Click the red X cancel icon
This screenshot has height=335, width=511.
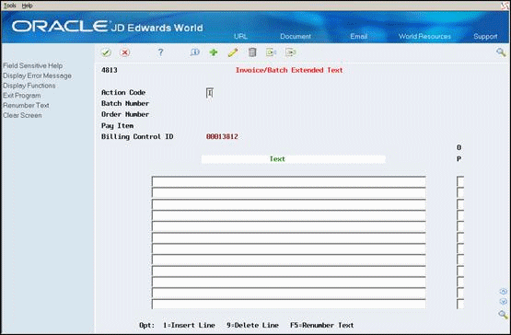click(125, 52)
